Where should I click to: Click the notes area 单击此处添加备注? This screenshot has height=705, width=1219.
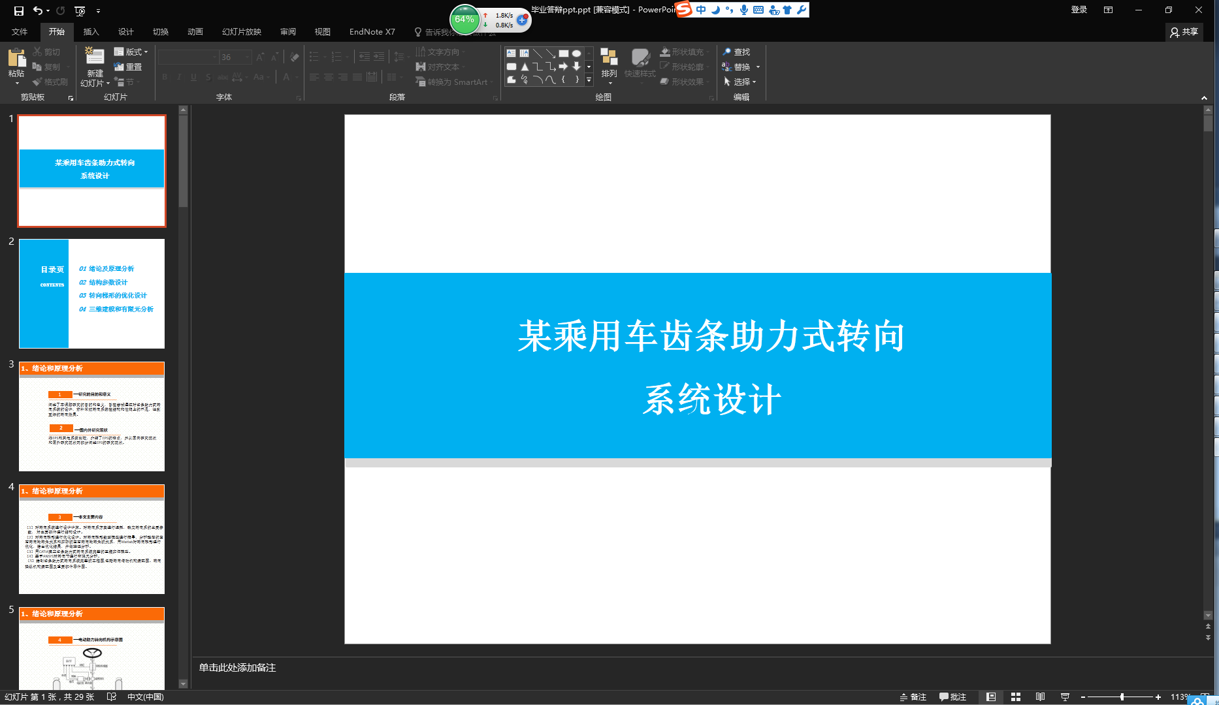point(238,667)
